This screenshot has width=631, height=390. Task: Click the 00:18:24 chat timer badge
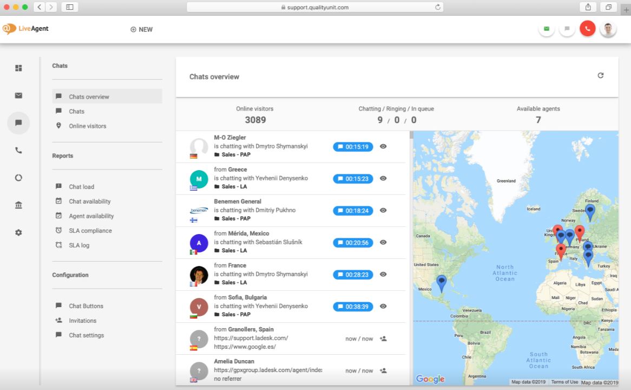click(353, 211)
